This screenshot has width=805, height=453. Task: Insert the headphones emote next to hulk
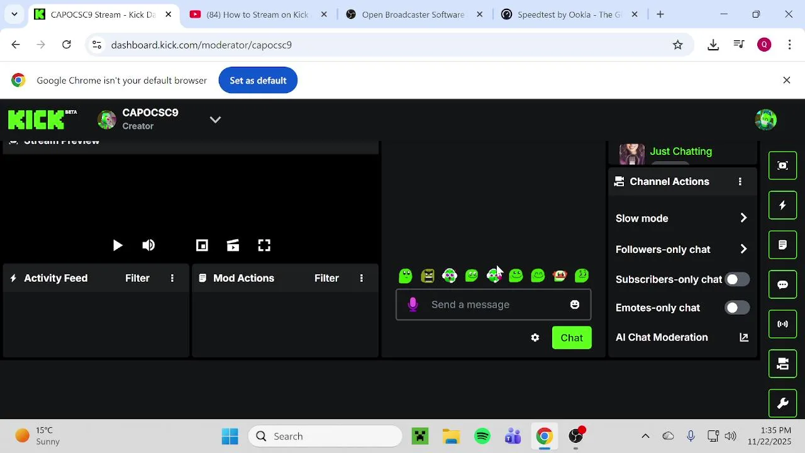click(450, 276)
